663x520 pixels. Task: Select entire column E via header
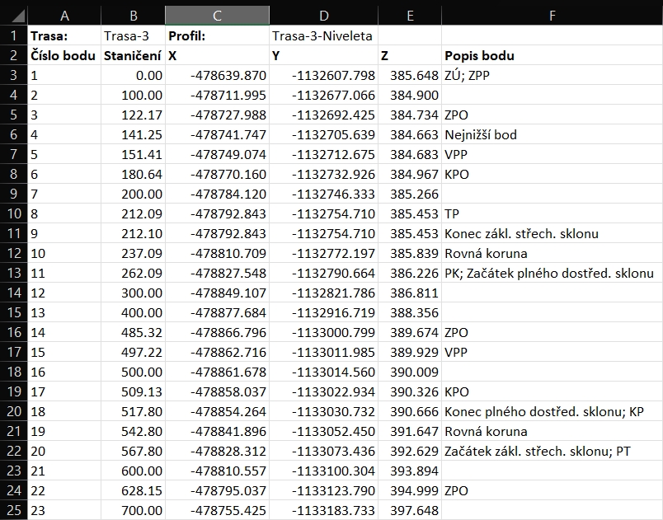410,15
